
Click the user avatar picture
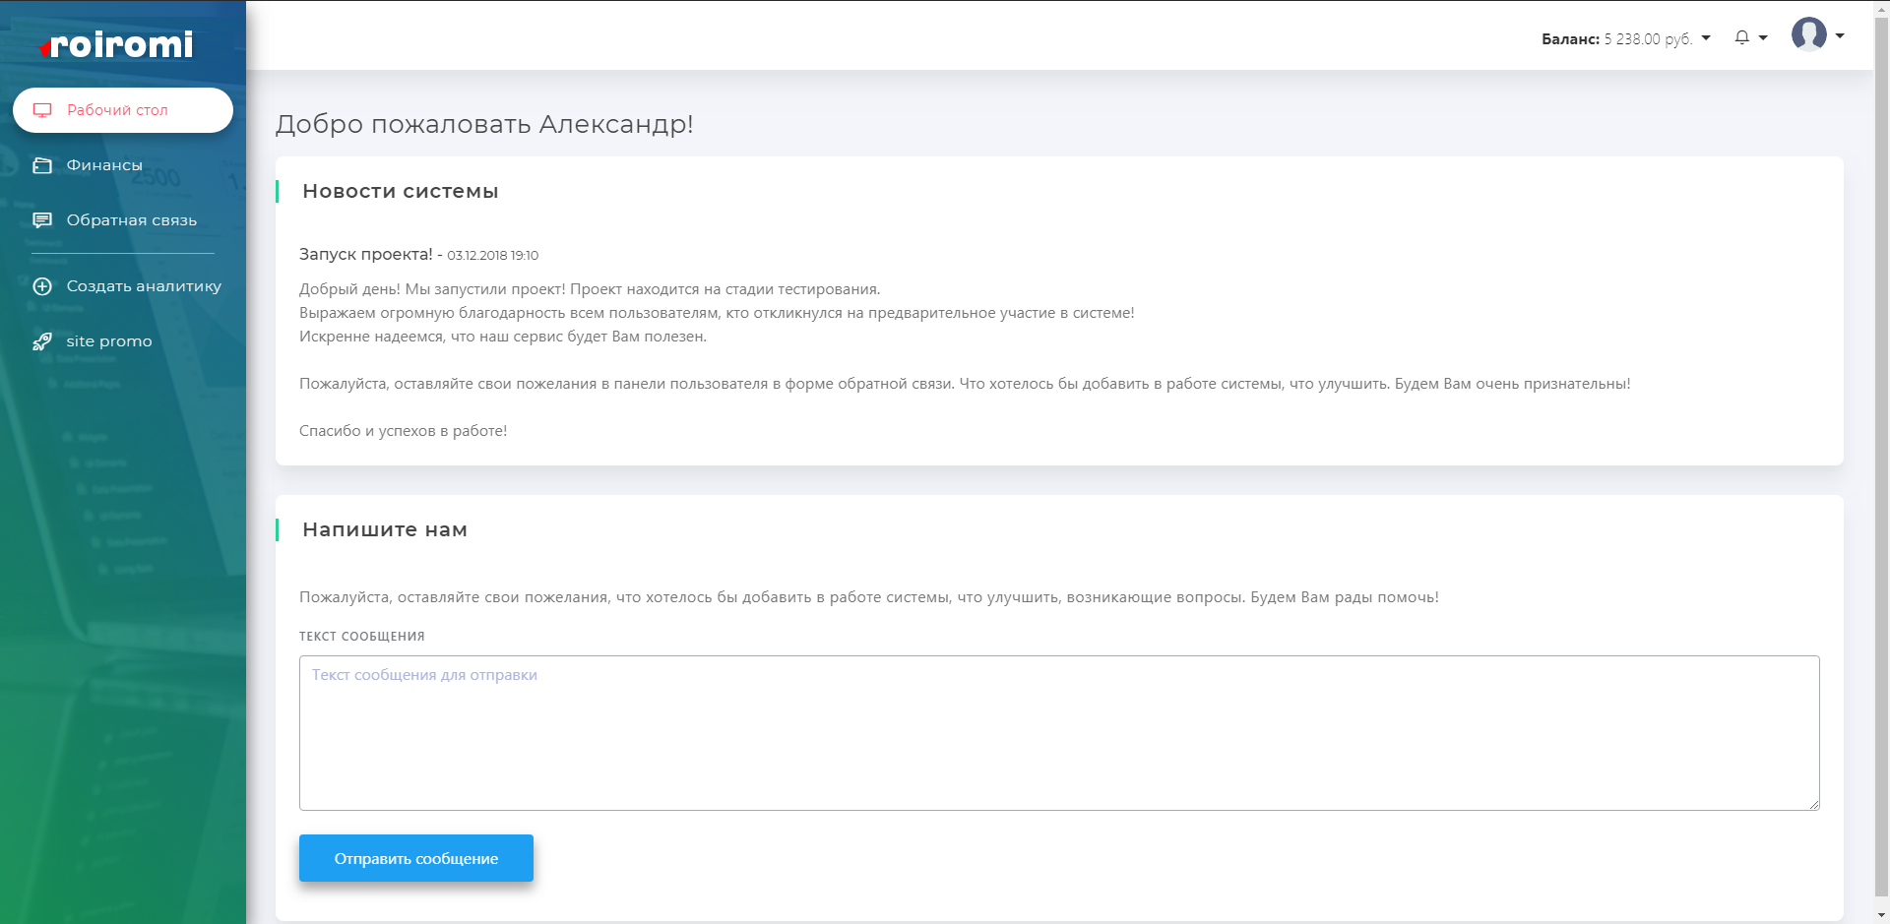[x=1808, y=34]
